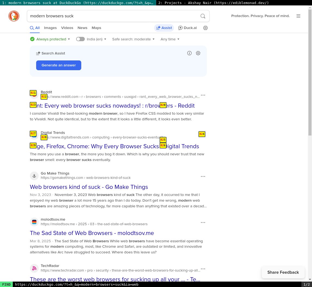Open These are the worst web browsers link
Screen dimensions: 312x287
click(x=115, y=279)
